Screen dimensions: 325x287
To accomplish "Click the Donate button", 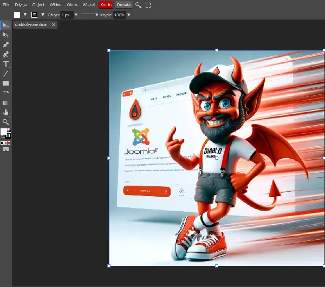I will pos(123,5).
